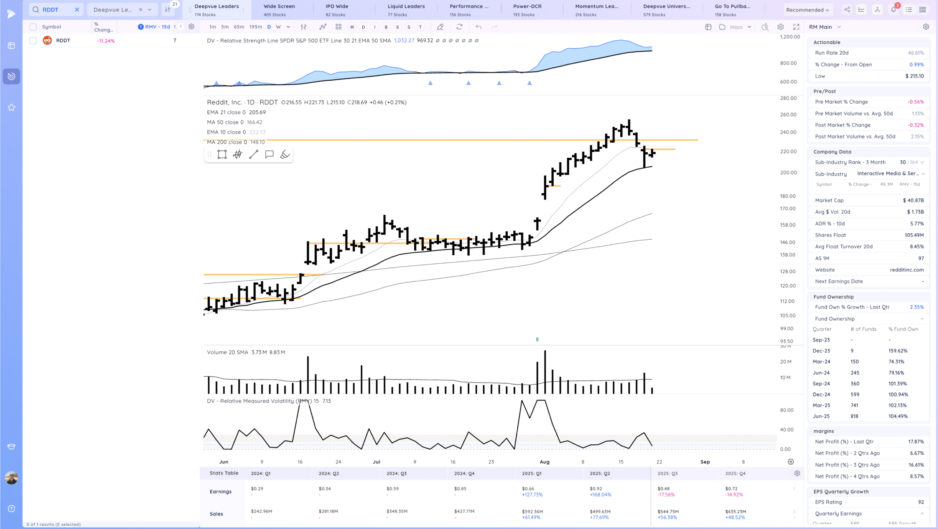Toggle the I circle marker button
Image resolution: width=938 pixels, height=529 pixels.
tap(375, 27)
